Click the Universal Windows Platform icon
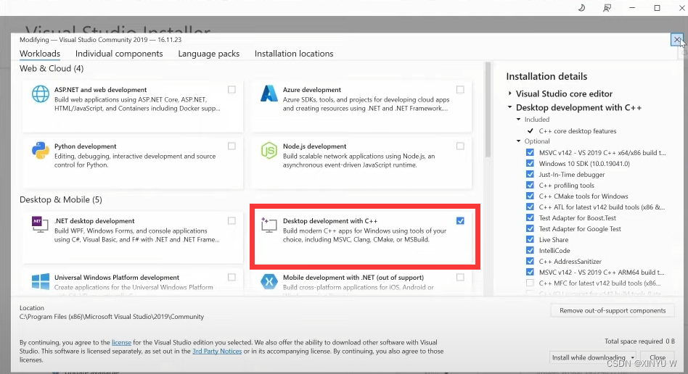The height and width of the screenshot is (374, 688). coord(41,281)
